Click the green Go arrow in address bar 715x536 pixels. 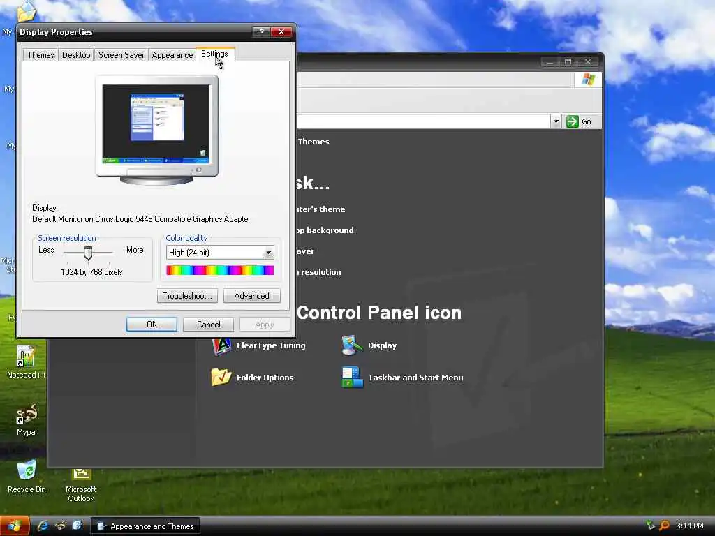(x=573, y=121)
